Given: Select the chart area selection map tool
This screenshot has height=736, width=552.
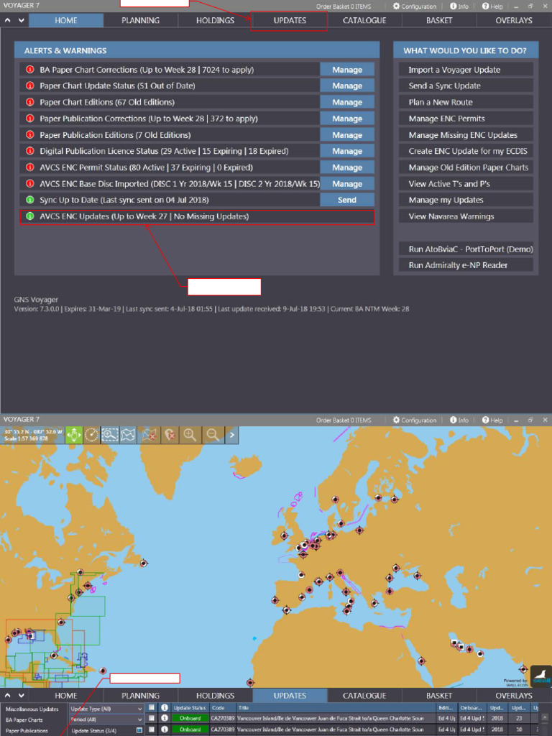Looking at the screenshot, I should [x=128, y=435].
